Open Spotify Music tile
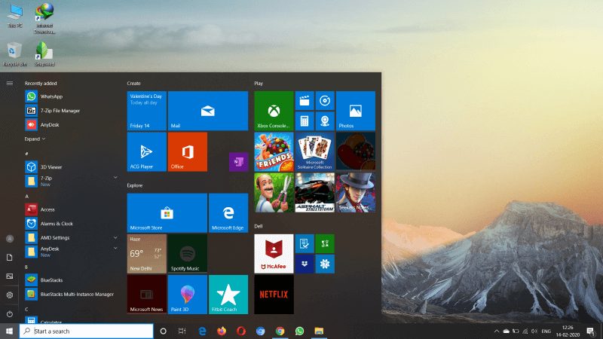 click(188, 254)
